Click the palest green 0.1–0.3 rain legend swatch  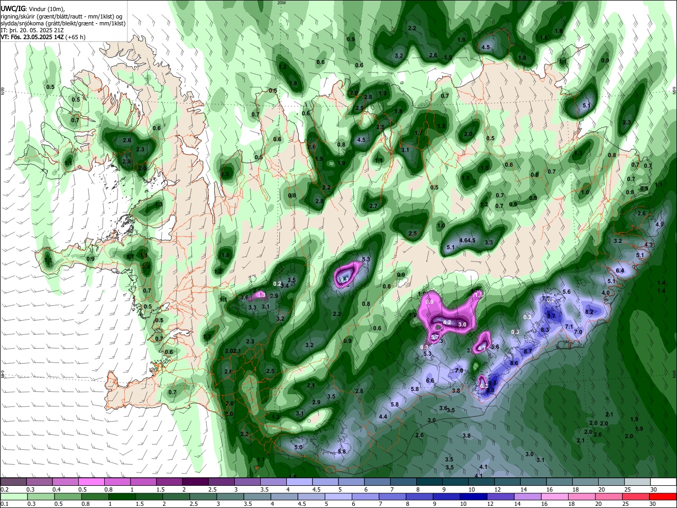tap(13, 496)
